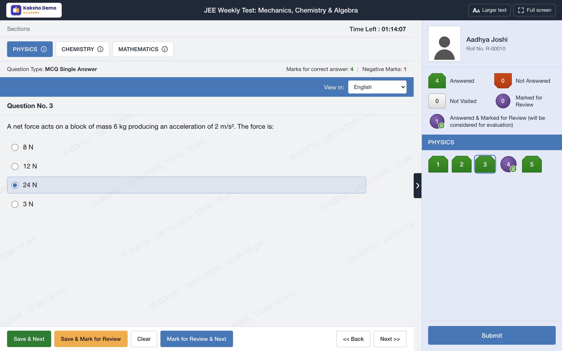Click the Marked for Review count badge
562x351 pixels.
[503, 101]
